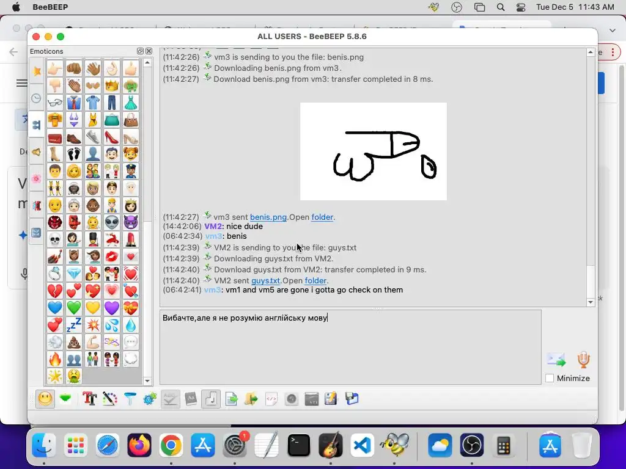Open the gear settings icon in toolbar

150,398
